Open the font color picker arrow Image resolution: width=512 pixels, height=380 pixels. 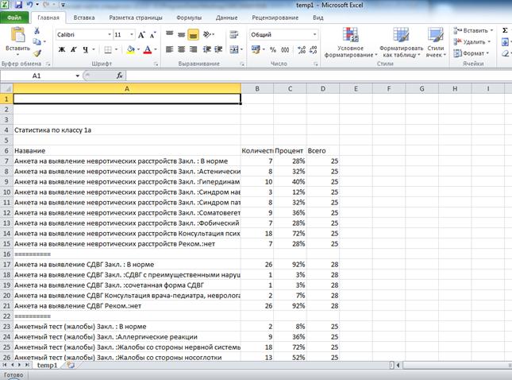[154, 49]
